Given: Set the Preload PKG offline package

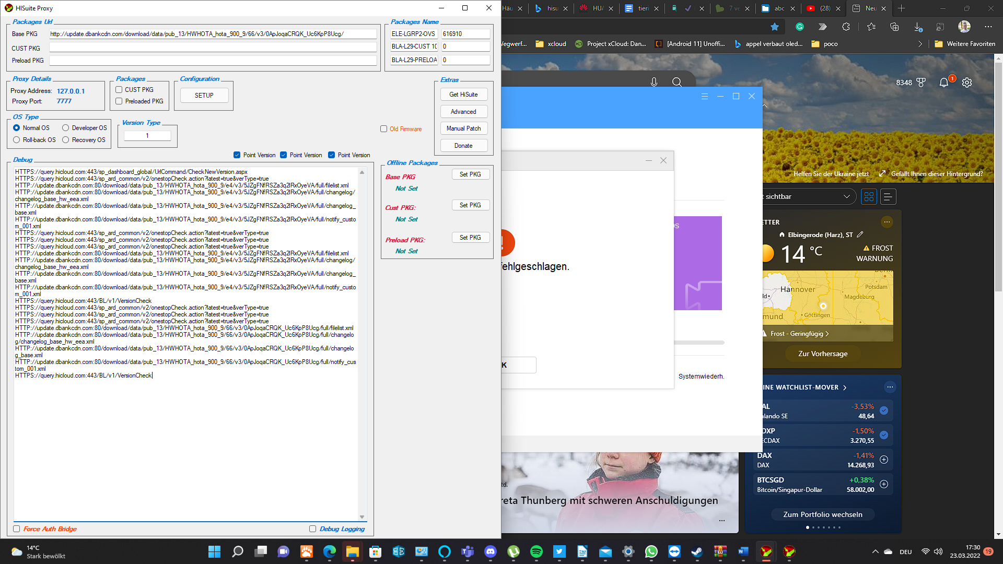Looking at the screenshot, I should (470, 238).
